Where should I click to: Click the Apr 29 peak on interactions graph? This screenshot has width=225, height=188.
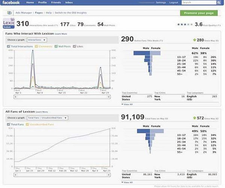tap(100, 67)
